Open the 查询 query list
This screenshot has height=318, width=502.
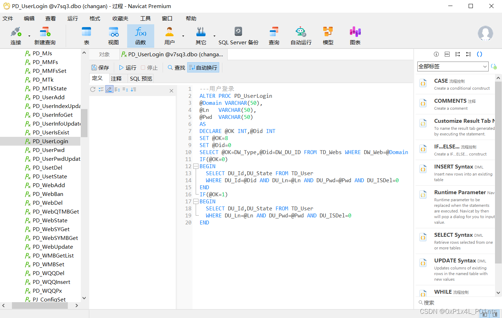coord(274,36)
